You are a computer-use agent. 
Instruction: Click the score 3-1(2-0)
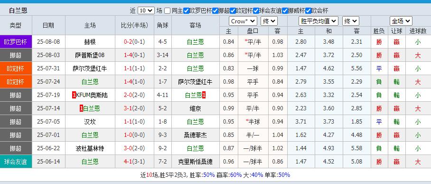(134, 108)
